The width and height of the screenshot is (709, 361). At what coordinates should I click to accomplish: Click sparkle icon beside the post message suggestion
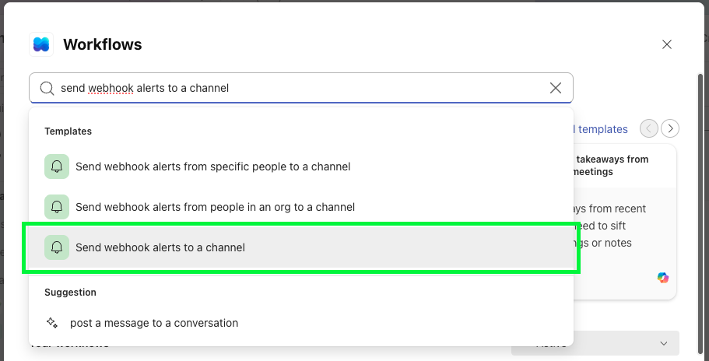coord(52,322)
